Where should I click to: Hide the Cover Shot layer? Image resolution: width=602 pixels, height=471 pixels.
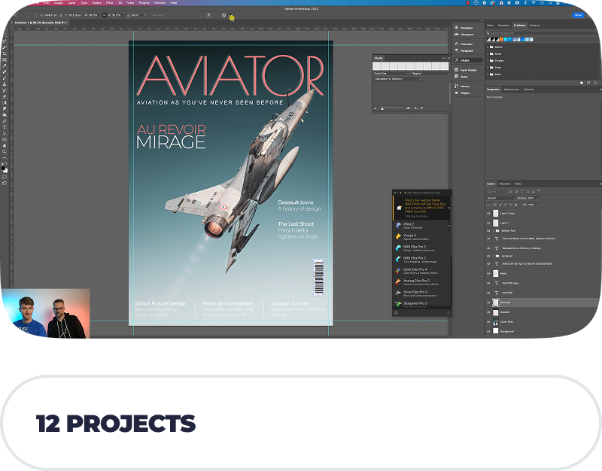[x=488, y=322]
